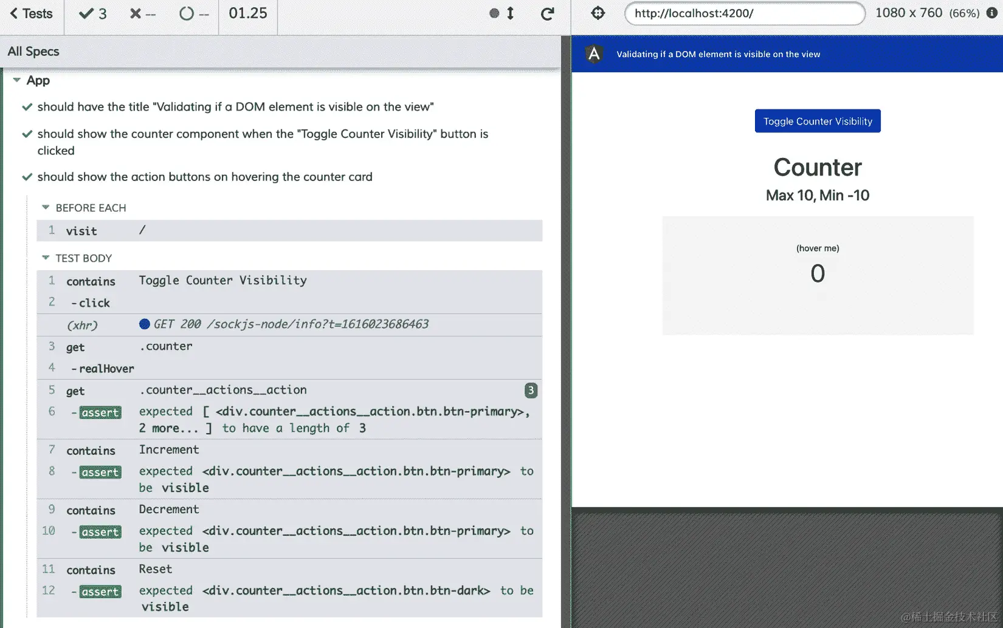Select the btn-dark visible assertion
This screenshot has width=1003, height=628.
pyautogui.click(x=289, y=598)
